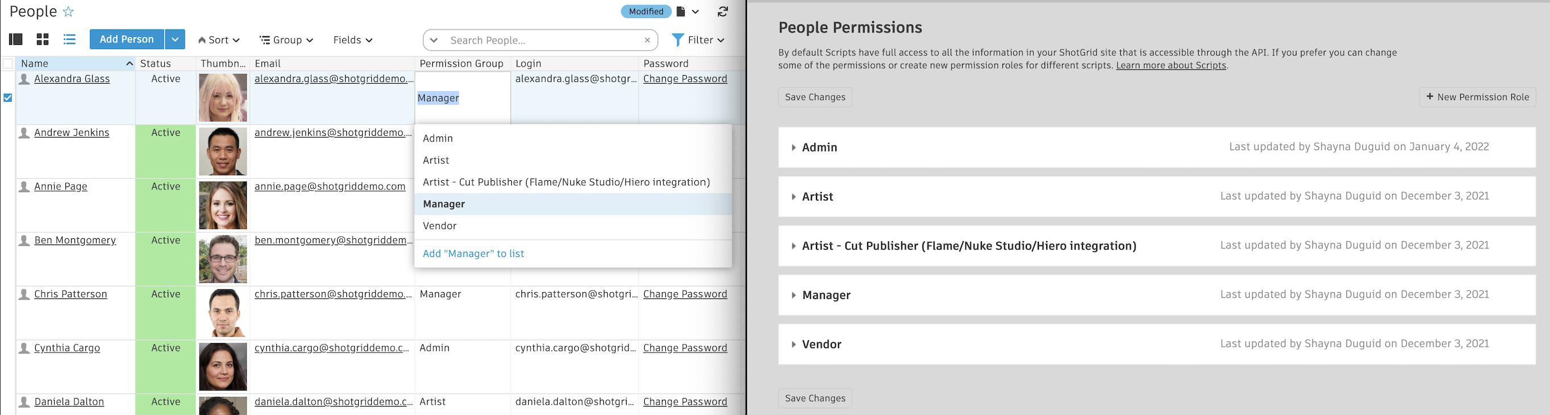Screen dimensions: 1550x415
Task: Favorite the People page via the star
Action: click(x=69, y=11)
